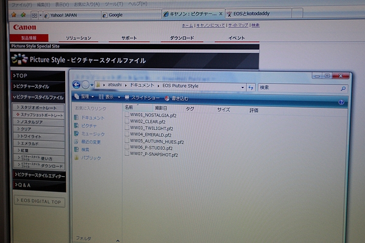Screen dimensions: 365x243
Task: Open ドキュメント in favorite links
Action: [x=89, y=118]
